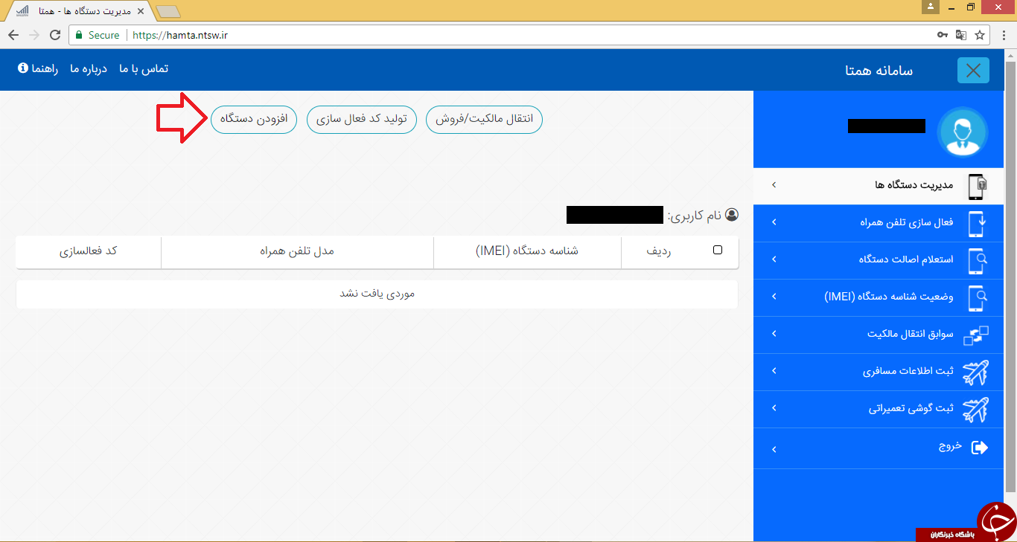Click the browser forward arrow

click(x=34, y=35)
